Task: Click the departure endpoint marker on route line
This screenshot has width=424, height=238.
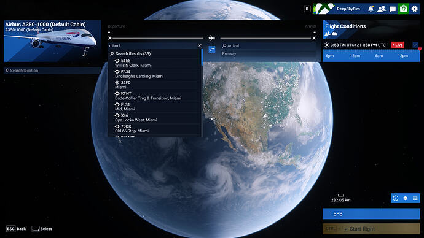Action: [110, 38]
